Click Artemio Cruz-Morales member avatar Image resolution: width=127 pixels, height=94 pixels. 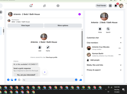89,48
